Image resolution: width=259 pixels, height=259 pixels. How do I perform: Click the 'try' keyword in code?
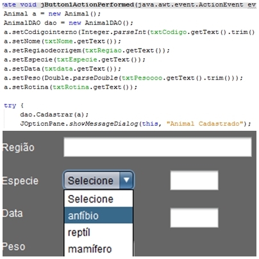pyautogui.click(x=10, y=105)
